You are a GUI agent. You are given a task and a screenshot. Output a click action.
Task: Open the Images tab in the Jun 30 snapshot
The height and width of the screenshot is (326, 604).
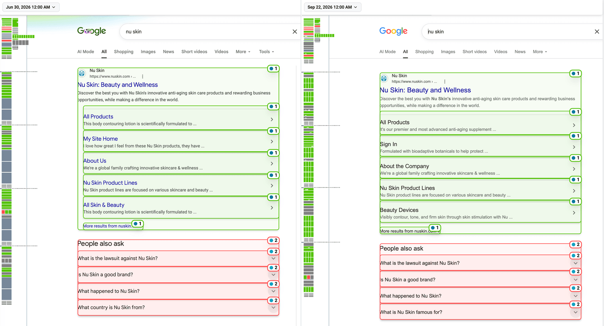[148, 52]
